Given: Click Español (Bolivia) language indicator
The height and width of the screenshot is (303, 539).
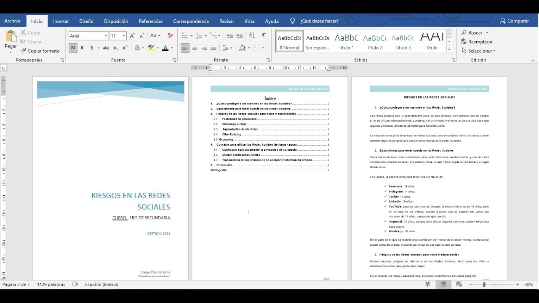Looking at the screenshot, I should pyautogui.click(x=101, y=284).
